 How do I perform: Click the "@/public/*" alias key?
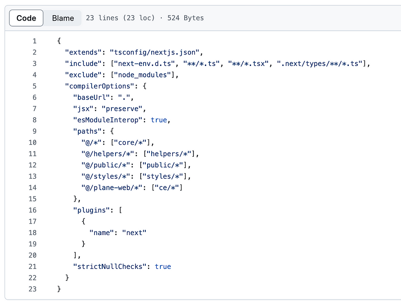[x=105, y=165]
